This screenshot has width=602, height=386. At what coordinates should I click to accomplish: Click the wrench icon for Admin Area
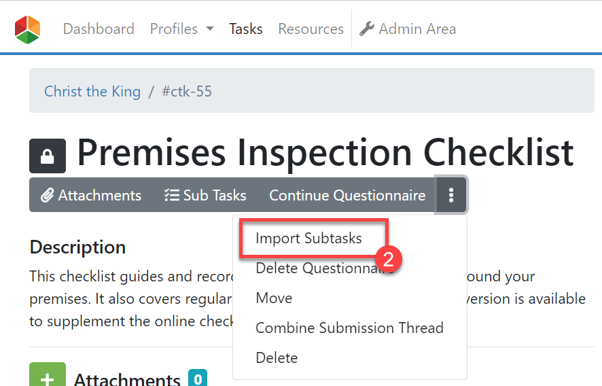pos(367,29)
